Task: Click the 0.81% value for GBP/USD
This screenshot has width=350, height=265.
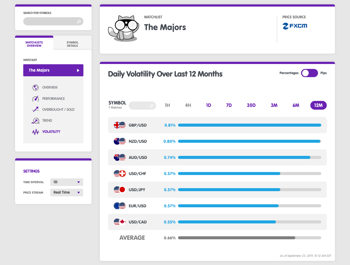Action: point(170,125)
